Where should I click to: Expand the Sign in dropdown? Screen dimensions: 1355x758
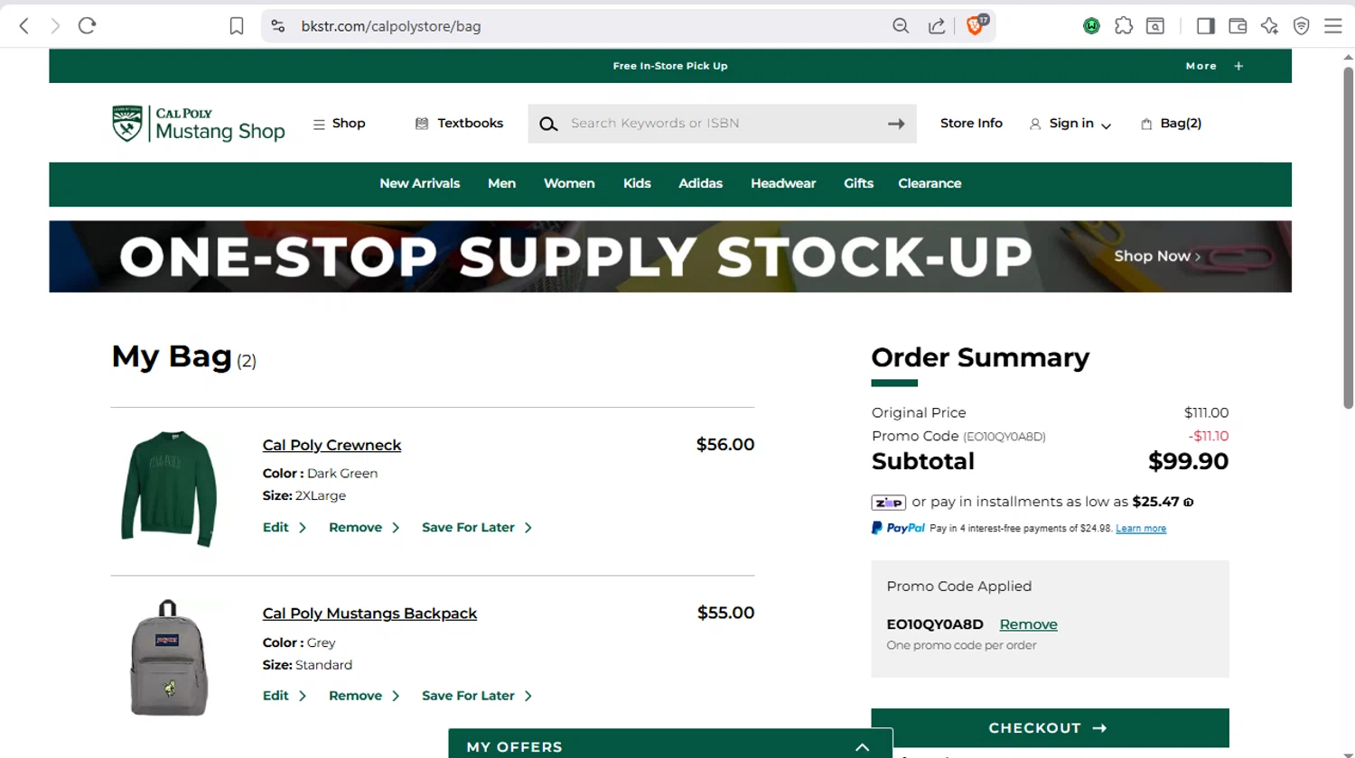click(1070, 124)
